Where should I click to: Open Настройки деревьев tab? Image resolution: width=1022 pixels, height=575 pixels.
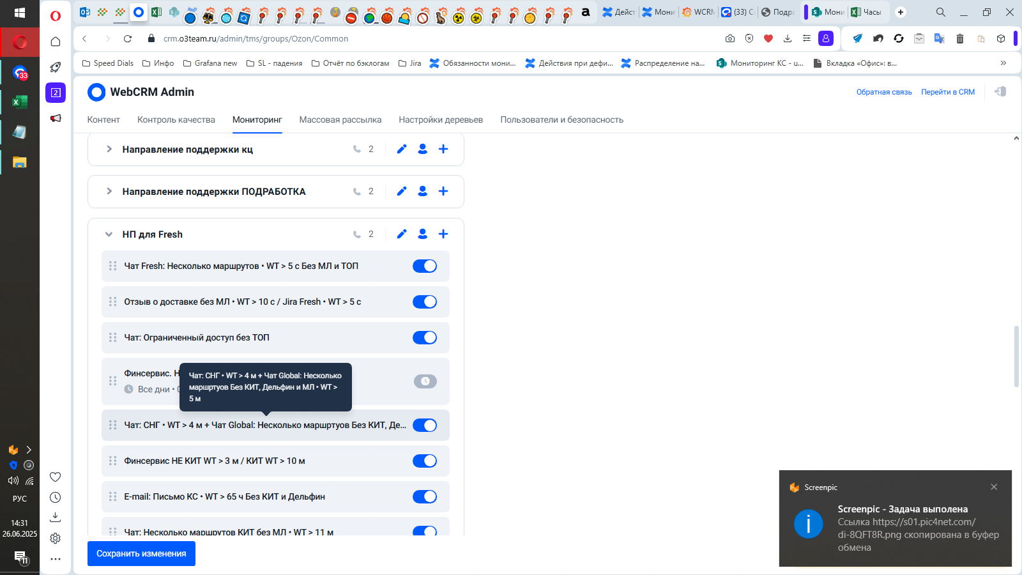coord(441,119)
